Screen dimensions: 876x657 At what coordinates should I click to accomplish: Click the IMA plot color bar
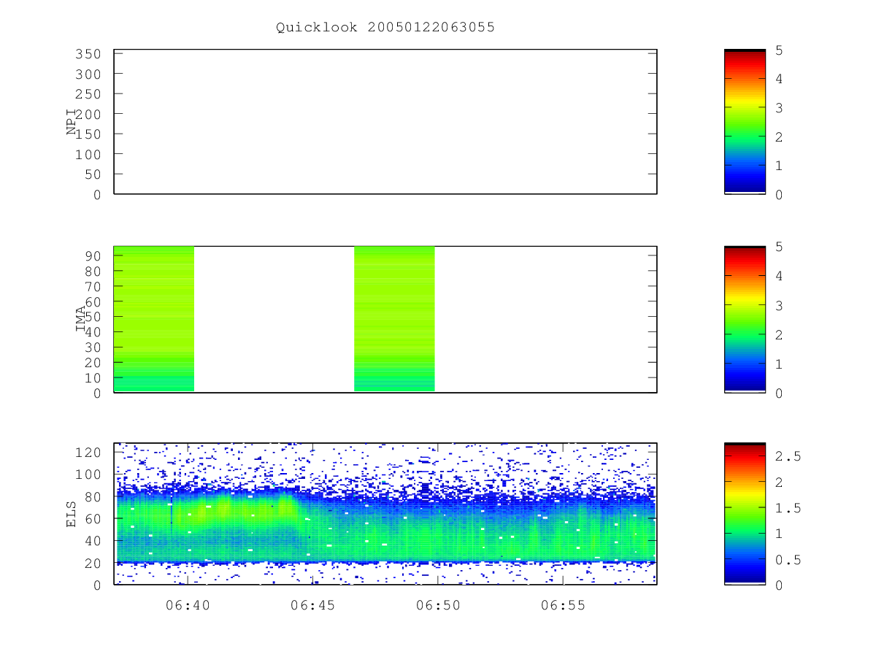coord(745,320)
